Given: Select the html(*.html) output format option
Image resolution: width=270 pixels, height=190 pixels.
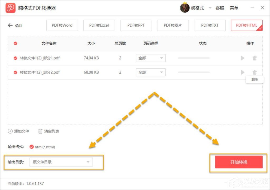Looking at the screenshot, I should click(x=32, y=147).
